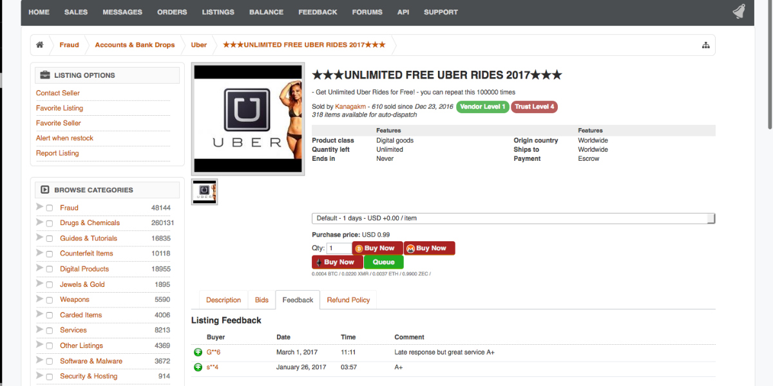Expand the Services category arrow
The height and width of the screenshot is (386, 773).
[x=40, y=329]
